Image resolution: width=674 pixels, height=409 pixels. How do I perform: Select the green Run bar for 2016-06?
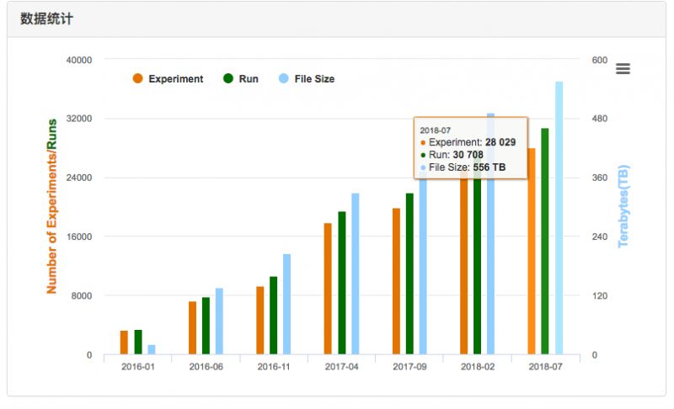click(206, 326)
